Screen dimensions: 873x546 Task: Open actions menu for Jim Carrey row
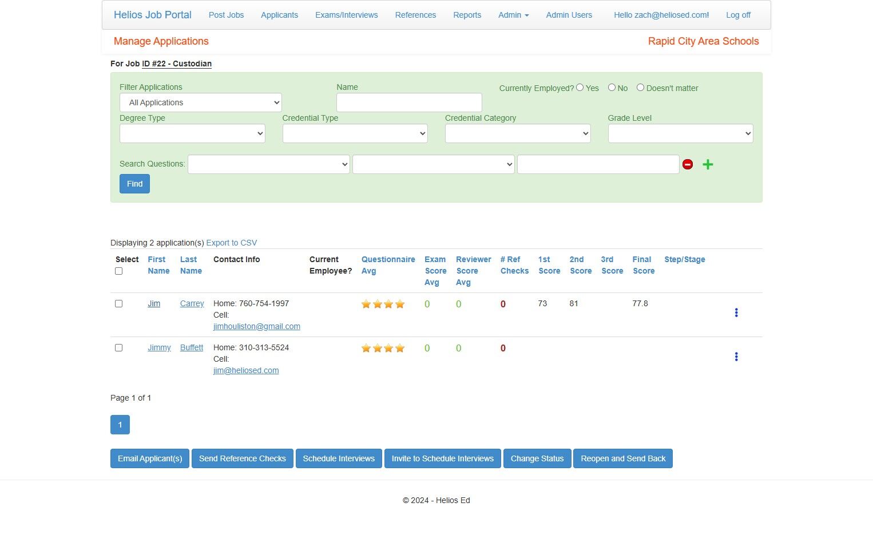(x=736, y=312)
